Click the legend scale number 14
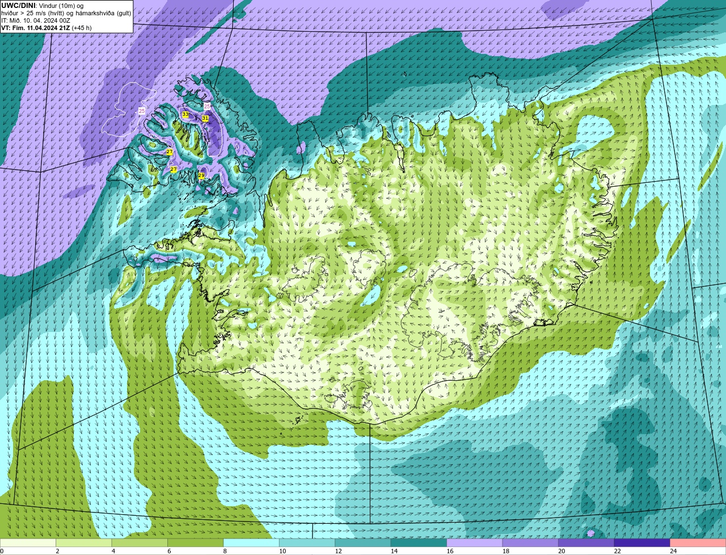This screenshot has width=726, height=555. [x=394, y=551]
